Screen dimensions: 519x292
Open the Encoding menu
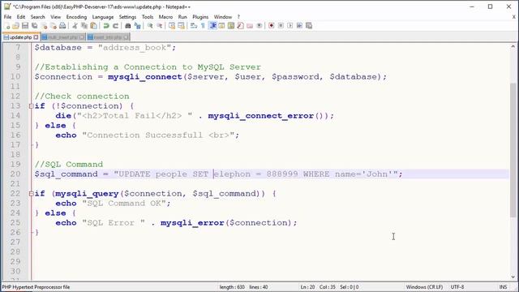coord(76,17)
